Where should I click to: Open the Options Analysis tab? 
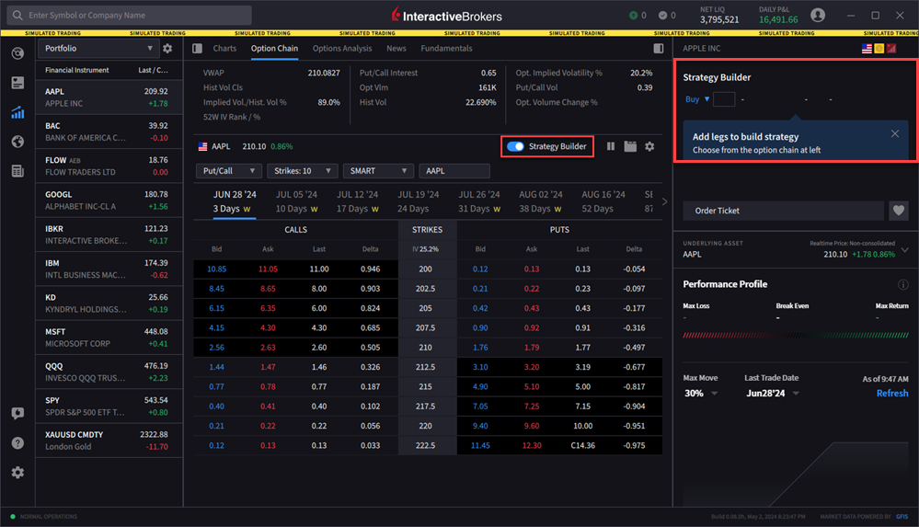pyautogui.click(x=342, y=49)
